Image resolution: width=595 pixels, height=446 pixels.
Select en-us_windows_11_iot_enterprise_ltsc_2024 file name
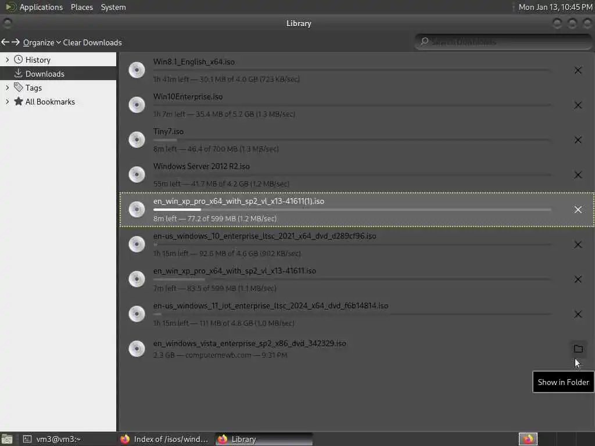(x=271, y=305)
